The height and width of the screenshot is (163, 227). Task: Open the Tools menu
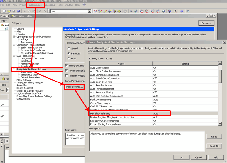(x=60, y=5)
